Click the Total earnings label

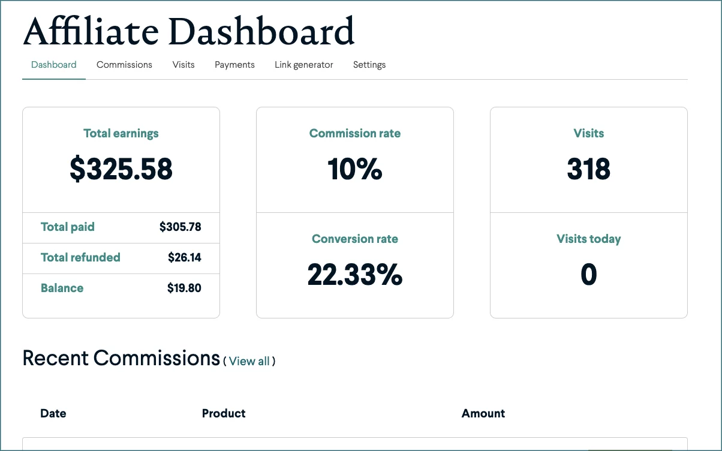[121, 133]
